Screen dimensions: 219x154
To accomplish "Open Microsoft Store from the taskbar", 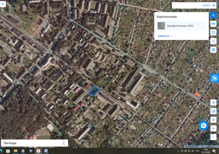I will pos(8,151).
